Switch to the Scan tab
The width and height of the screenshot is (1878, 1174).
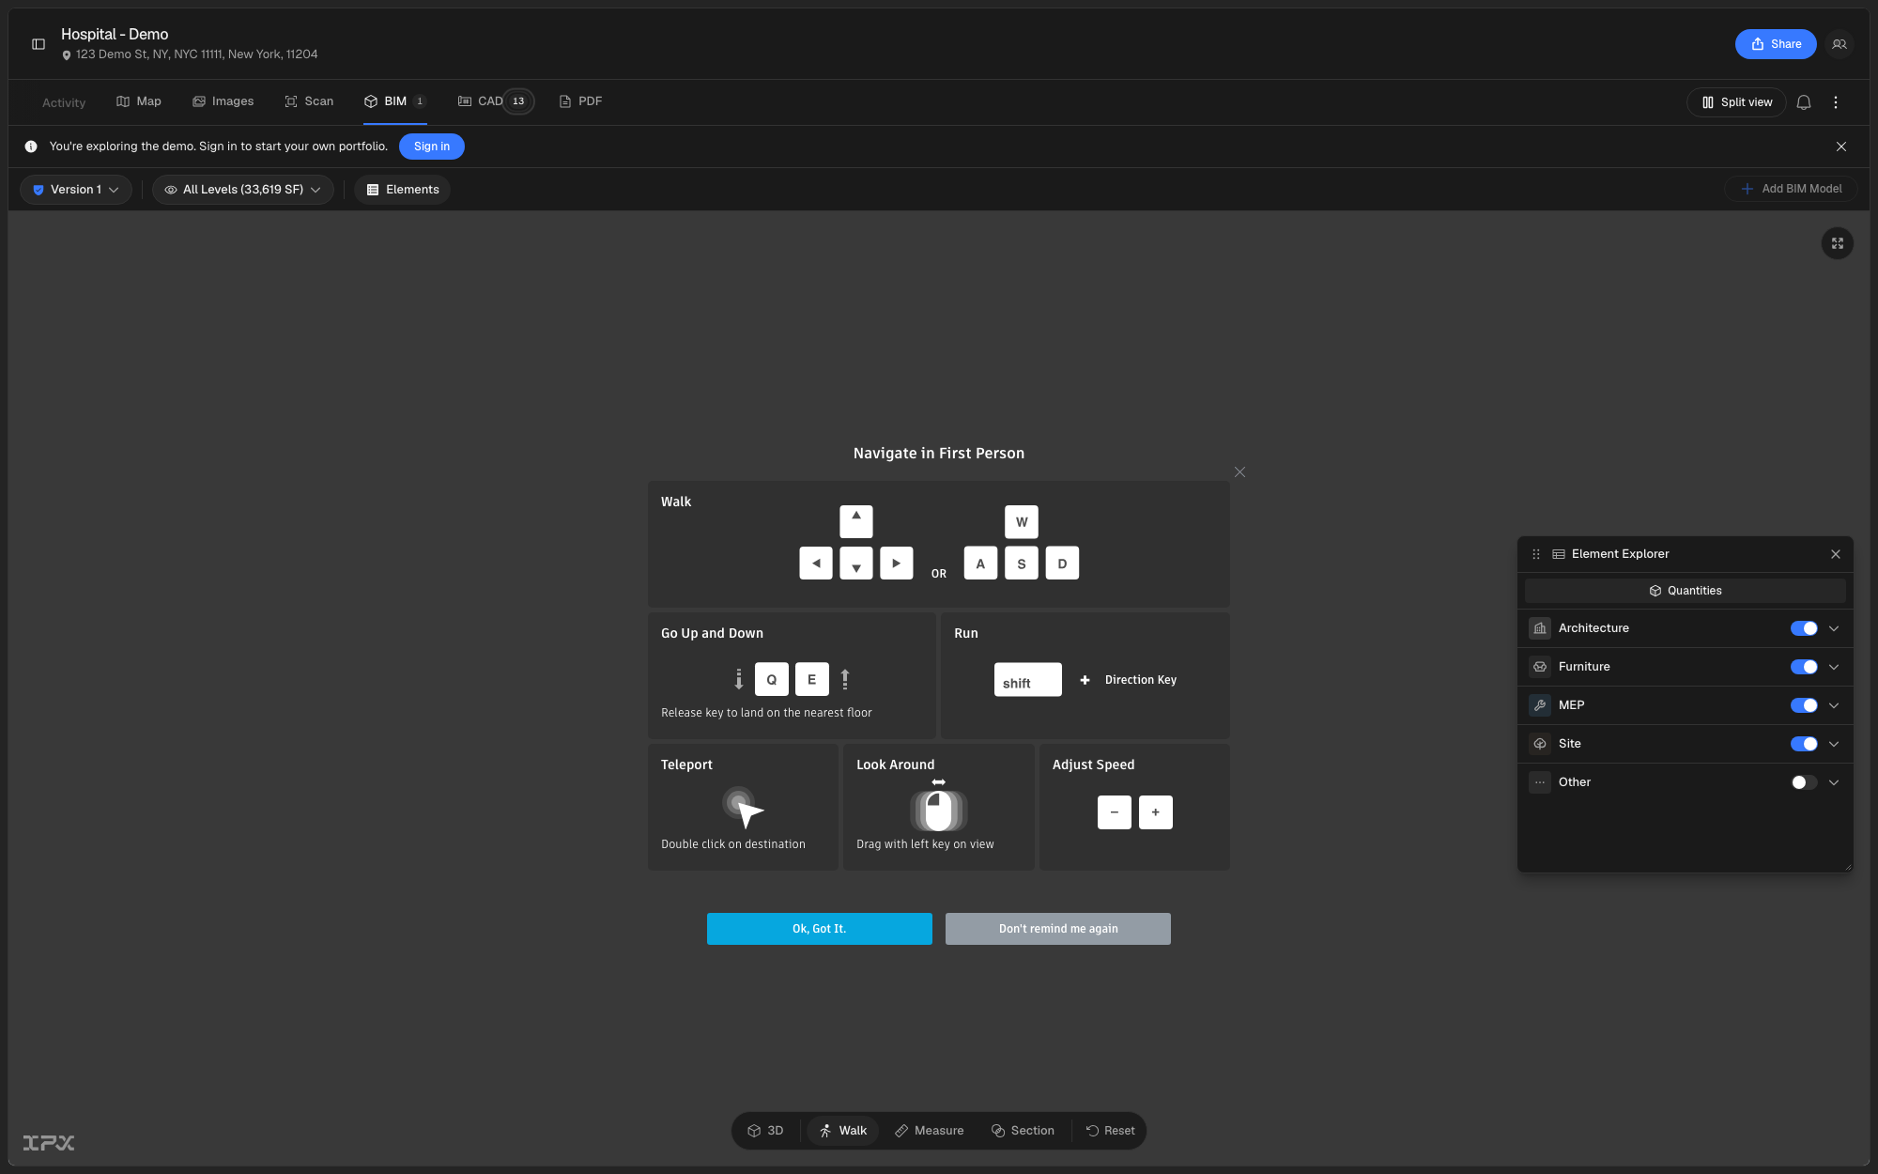[309, 101]
